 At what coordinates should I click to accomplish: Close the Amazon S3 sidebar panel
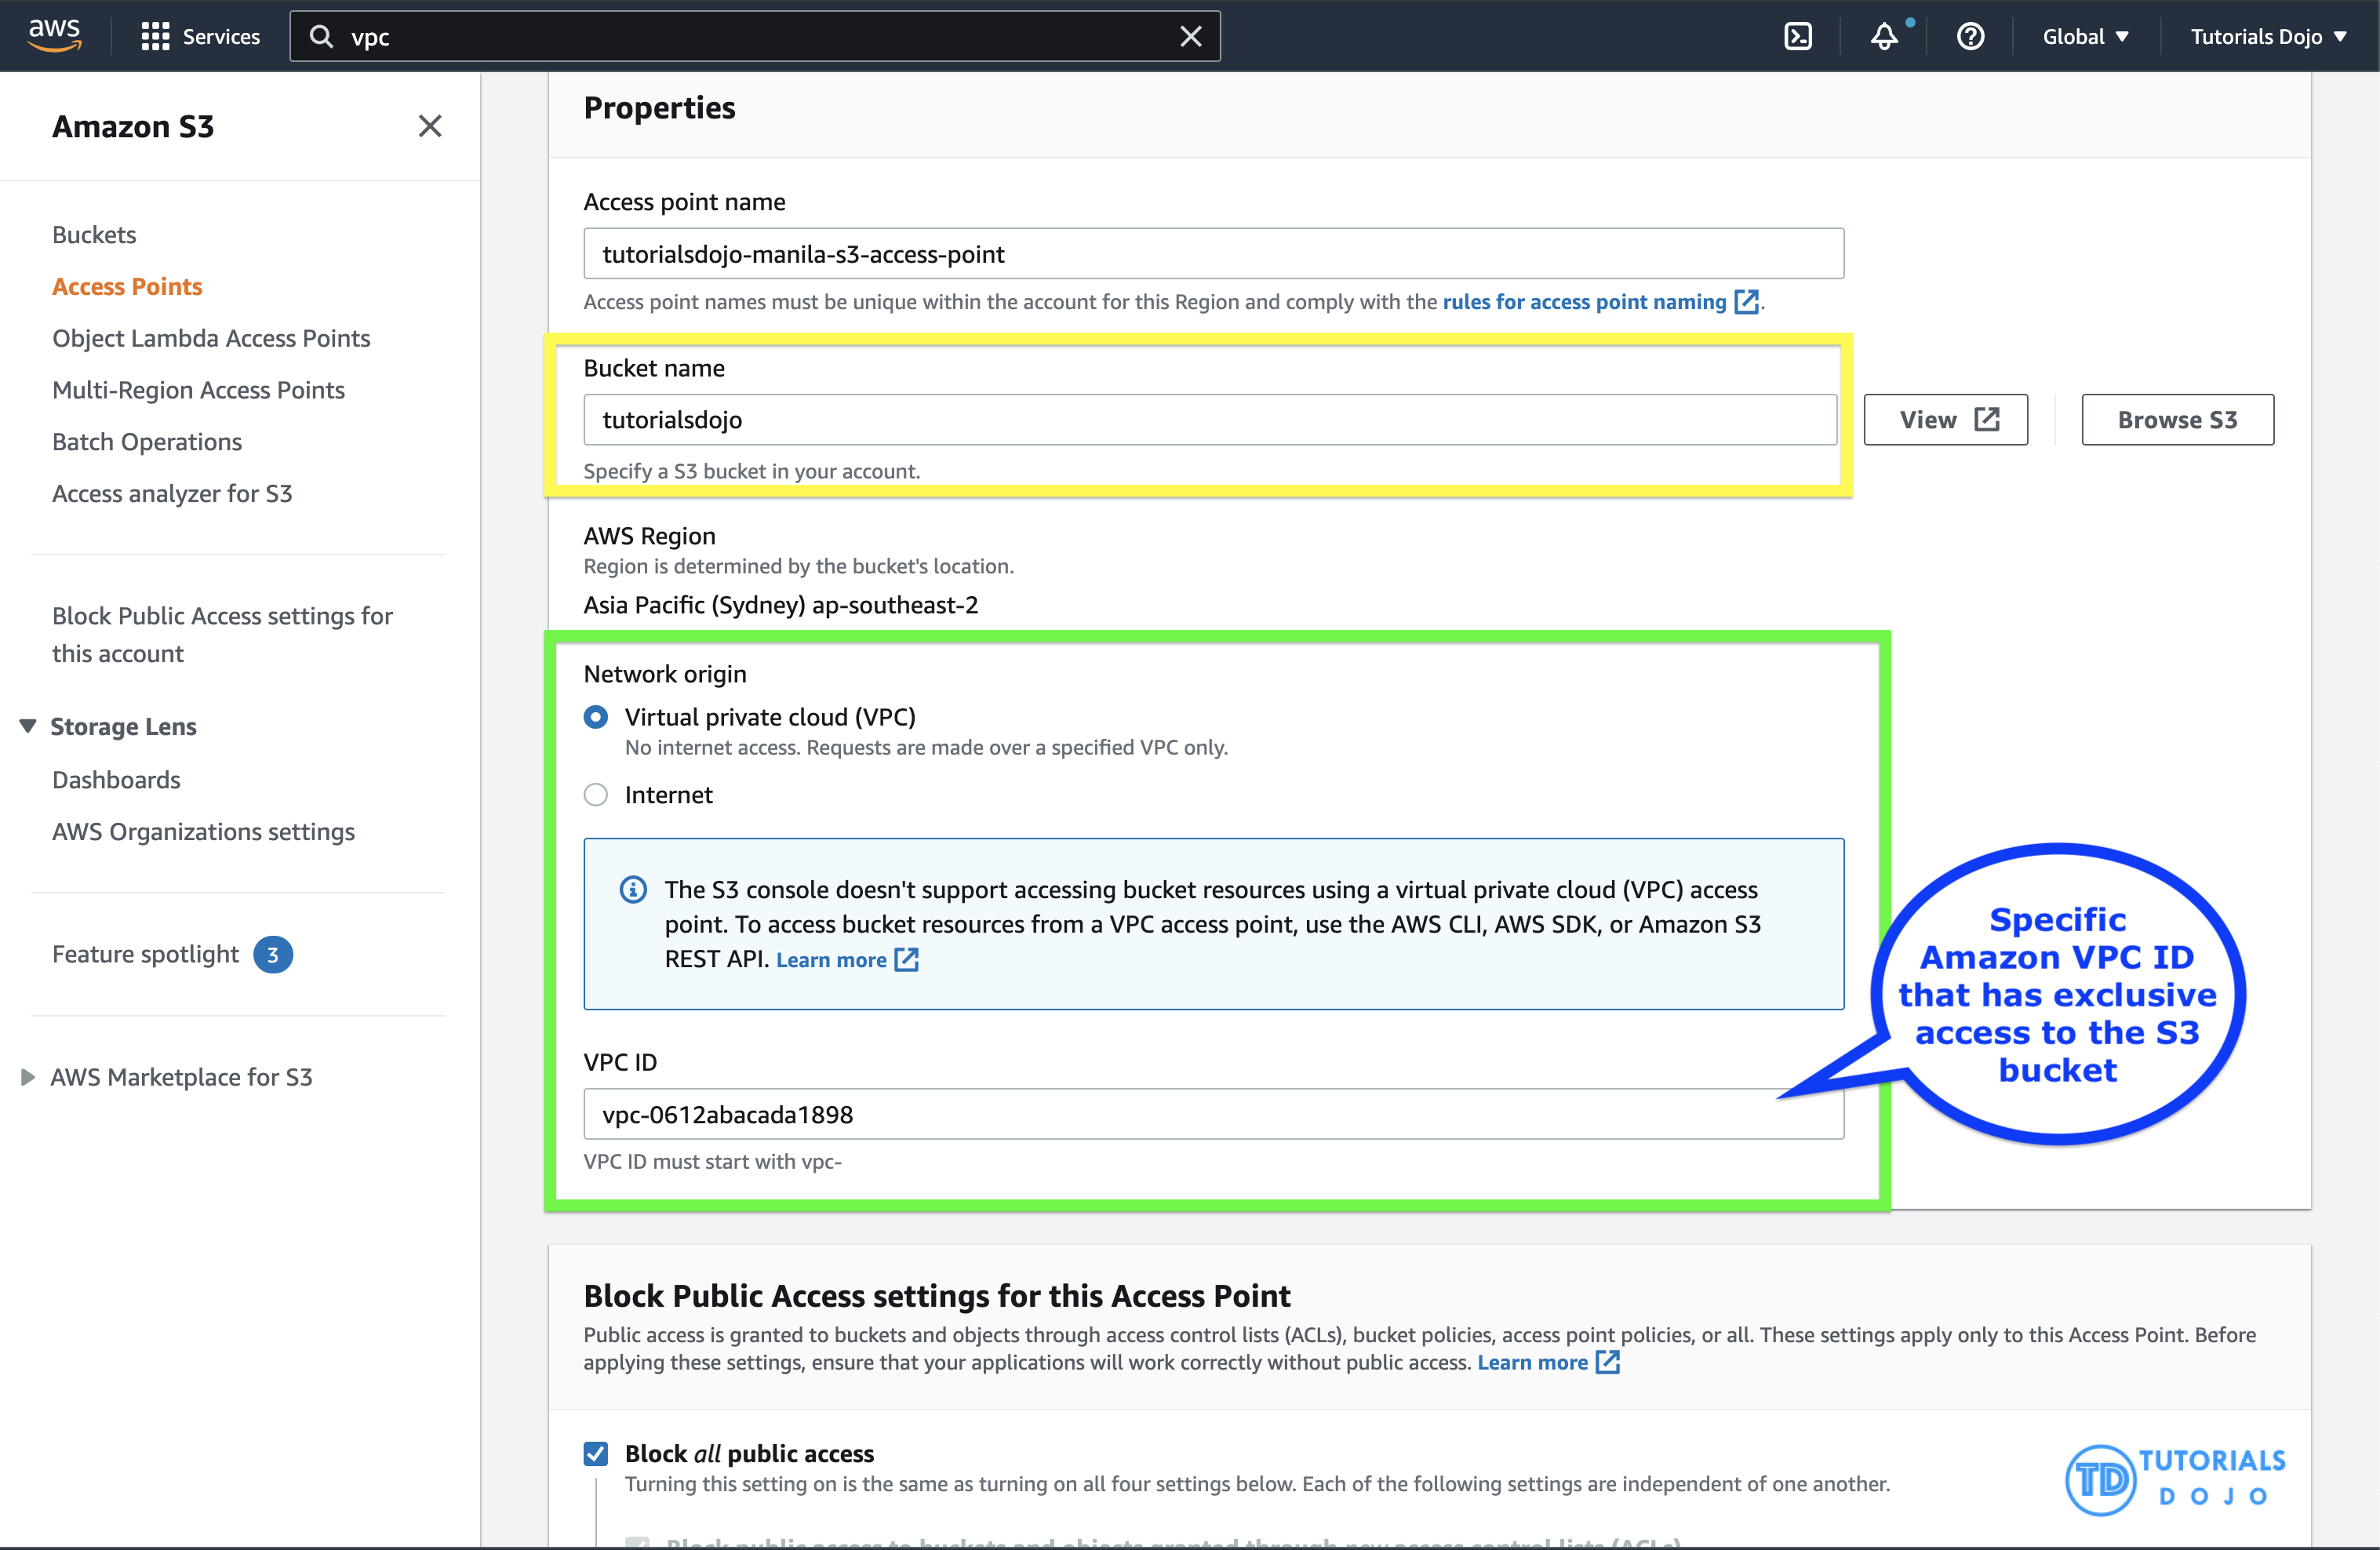(x=430, y=126)
